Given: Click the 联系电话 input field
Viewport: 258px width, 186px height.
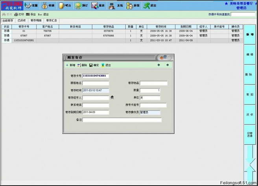Looking at the screenshot, I should tap(96, 105).
